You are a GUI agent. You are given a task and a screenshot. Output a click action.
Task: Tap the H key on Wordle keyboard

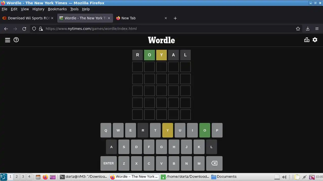click(174, 147)
